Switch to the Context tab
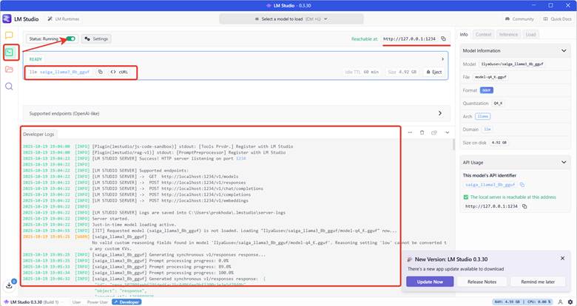 pyautogui.click(x=483, y=34)
